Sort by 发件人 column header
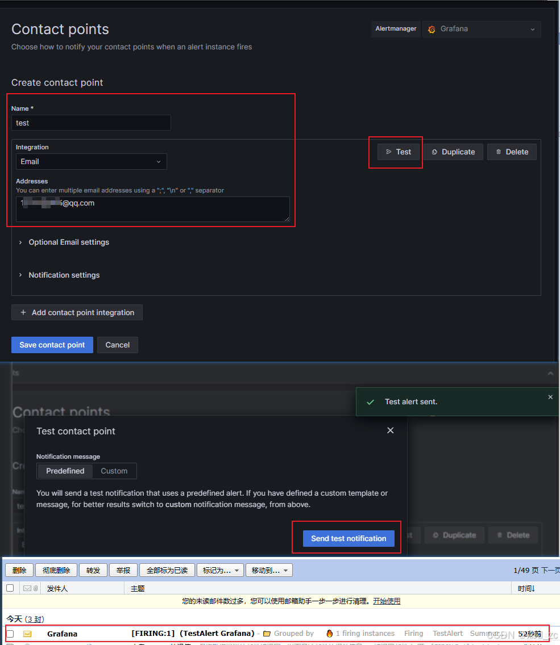 pyautogui.click(x=57, y=589)
